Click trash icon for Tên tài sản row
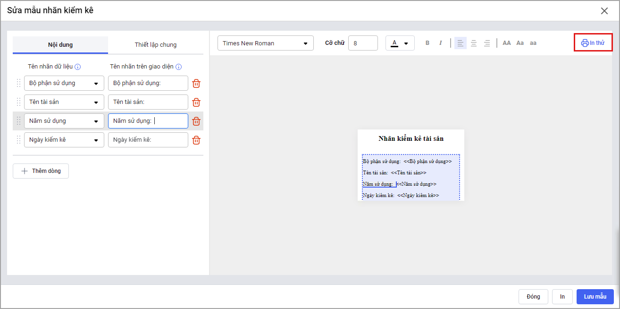The width and height of the screenshot is (620, 309). pyautogui.click(x=196, y=103)
